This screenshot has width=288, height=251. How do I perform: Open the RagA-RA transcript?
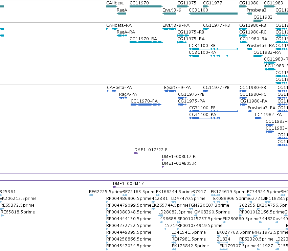[x=122, y=36]
